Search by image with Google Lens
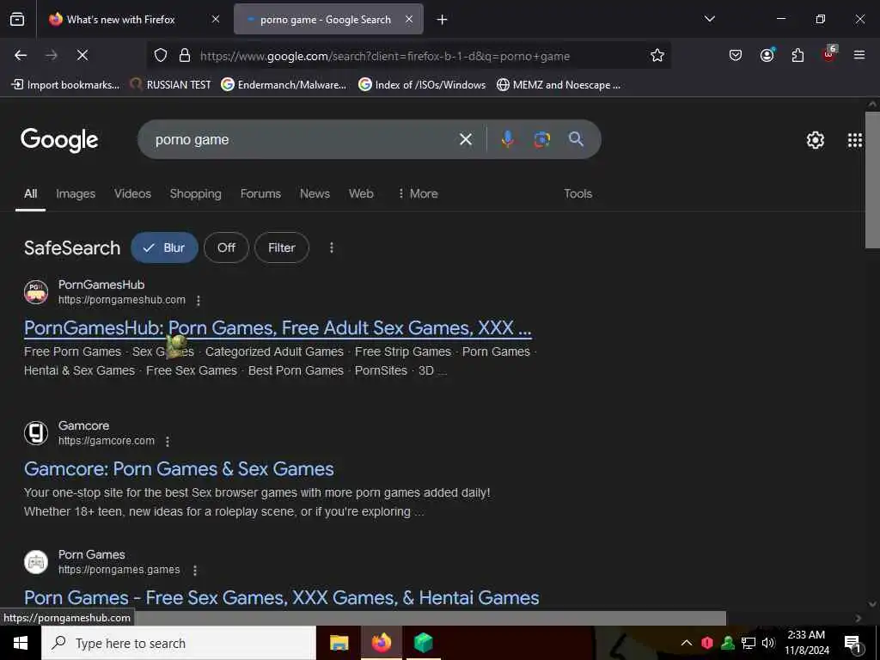Screen dimensions: 880x660 (x=541, y=139)
